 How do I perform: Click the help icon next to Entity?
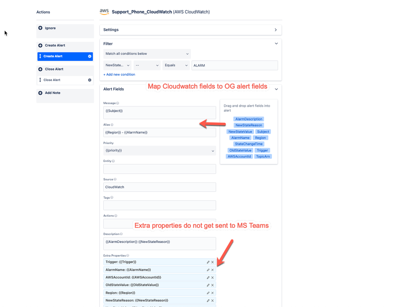coord(113,161)
